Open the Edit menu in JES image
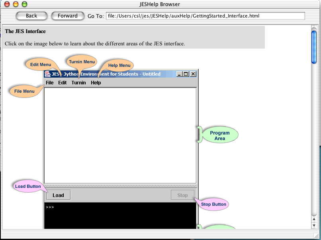The width and height of the screenshot is (321, 240). 62,83
